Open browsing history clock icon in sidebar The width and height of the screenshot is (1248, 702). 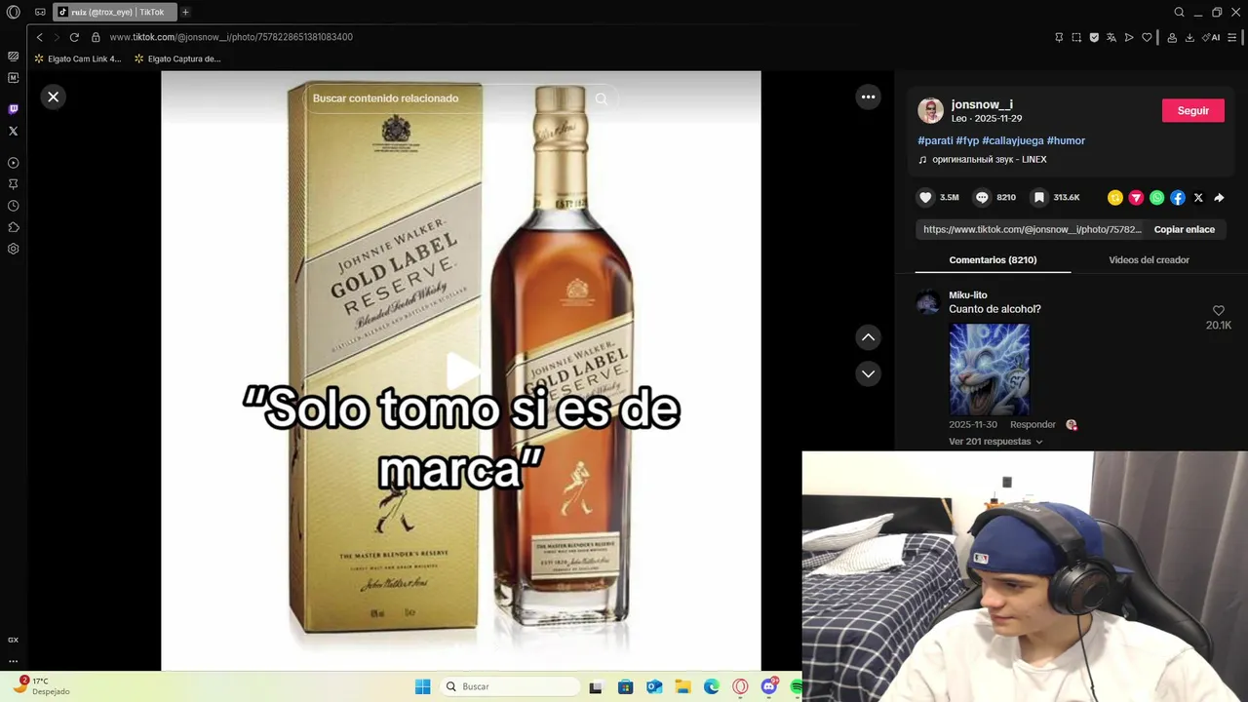(x=14, y=206)
